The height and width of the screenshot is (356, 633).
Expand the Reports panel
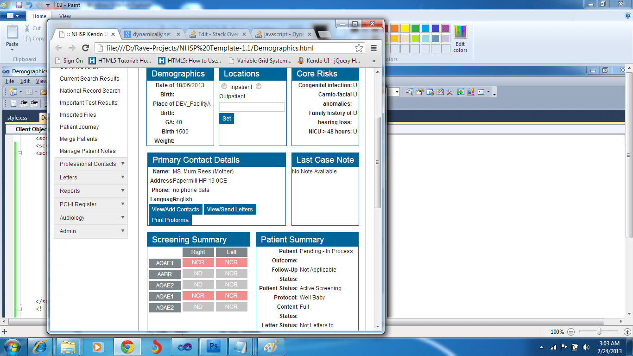coord(91,191)
